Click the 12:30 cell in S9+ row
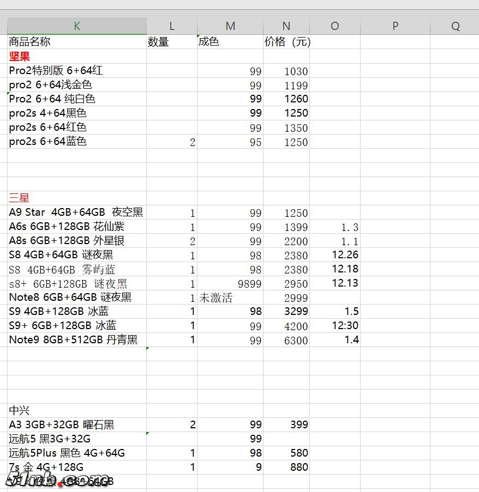The image size is (479, 492). (x=334, y=326)
